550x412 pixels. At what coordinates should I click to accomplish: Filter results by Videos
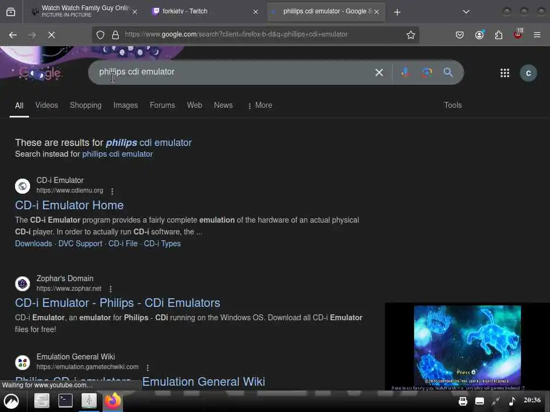[47, 105]
